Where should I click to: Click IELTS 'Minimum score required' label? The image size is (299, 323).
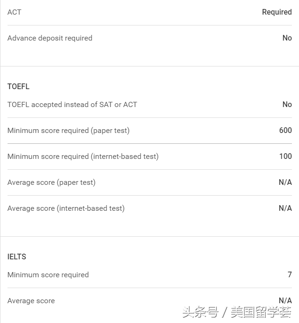point(48,275)
